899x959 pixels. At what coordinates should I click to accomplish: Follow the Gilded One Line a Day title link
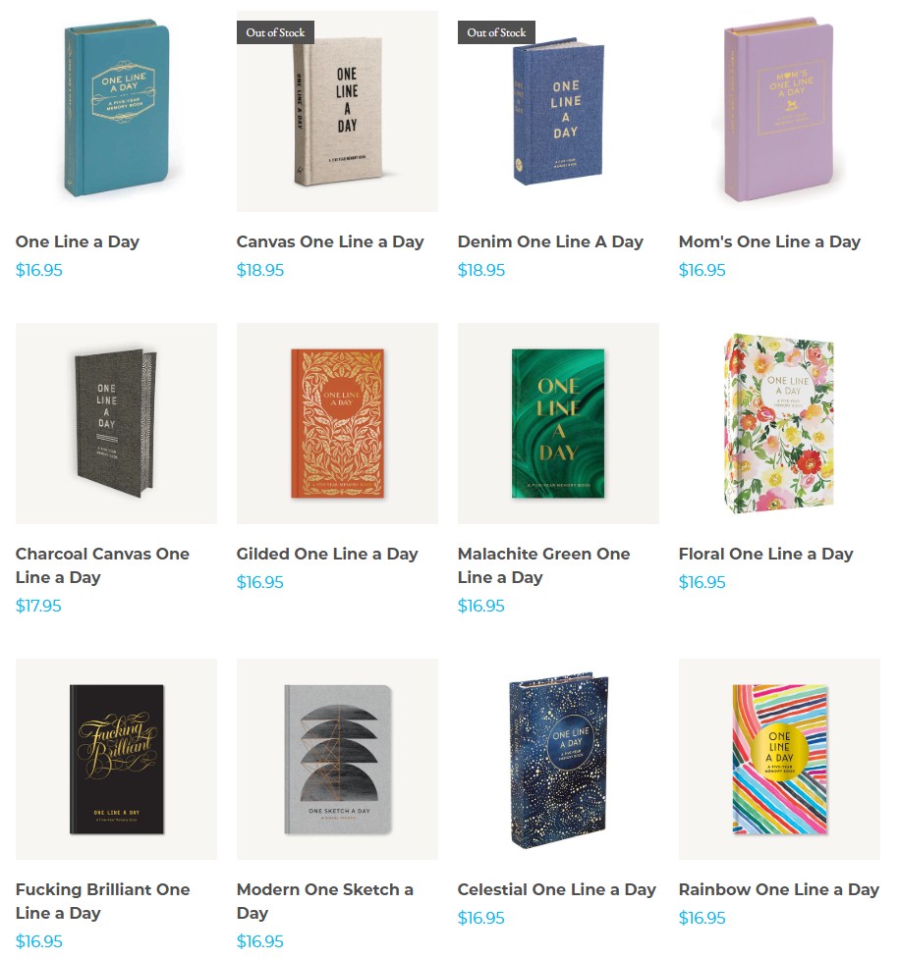pos(327,554)
